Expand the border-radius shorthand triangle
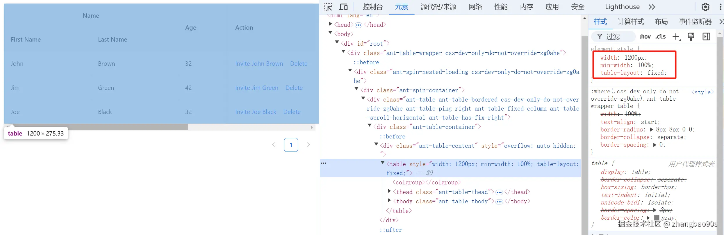Viewport: 724px width, 235px height. [652, 129]
